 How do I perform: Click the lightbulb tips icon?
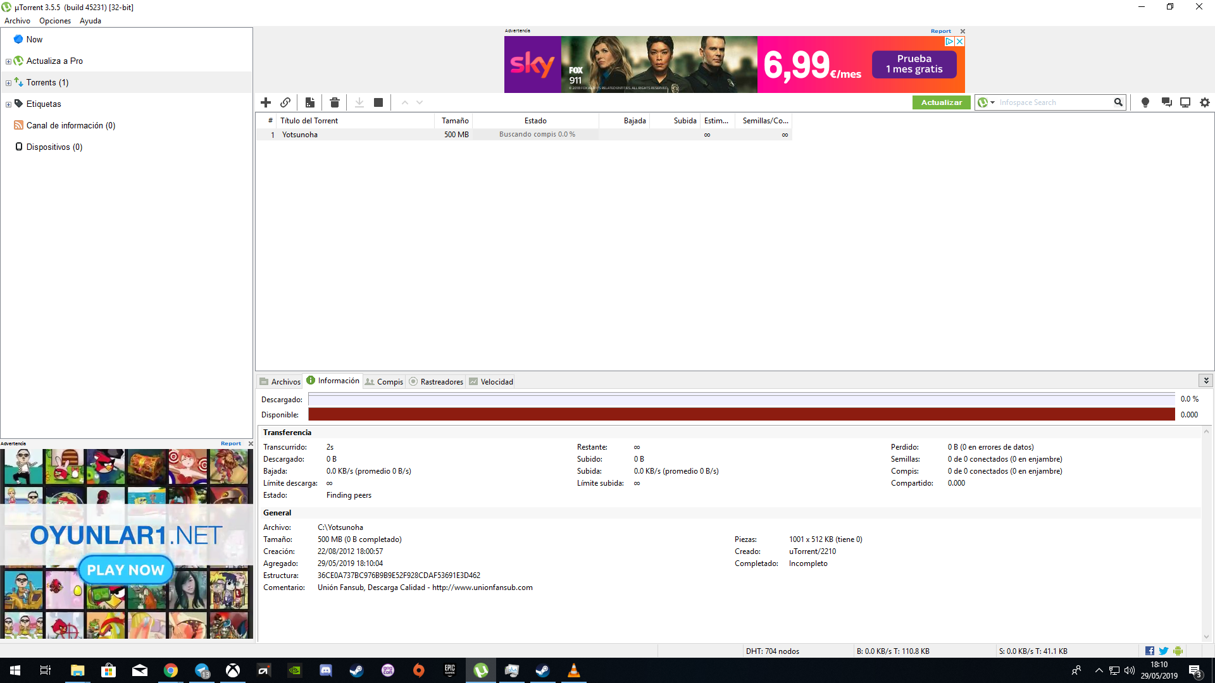coord(1145,102)
